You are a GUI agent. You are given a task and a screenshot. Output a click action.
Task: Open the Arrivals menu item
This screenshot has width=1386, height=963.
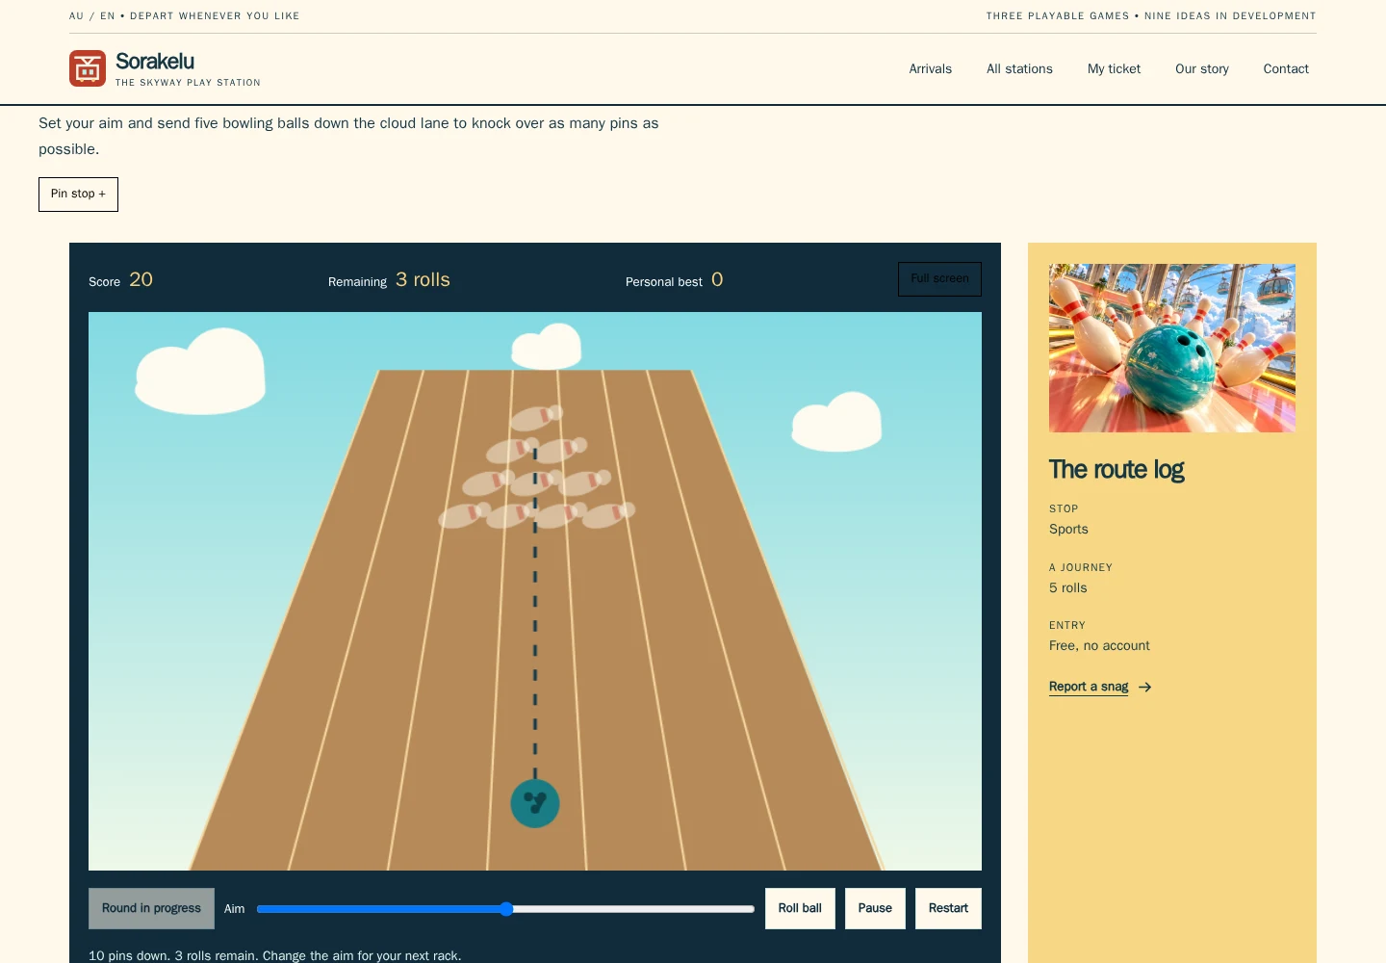click(x=930, y=69)
